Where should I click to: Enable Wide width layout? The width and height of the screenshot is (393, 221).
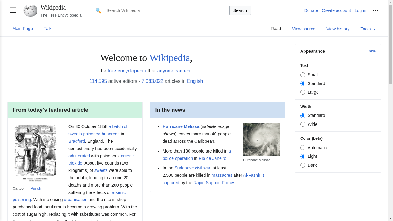pyautogui.click(x=303, y=124)
